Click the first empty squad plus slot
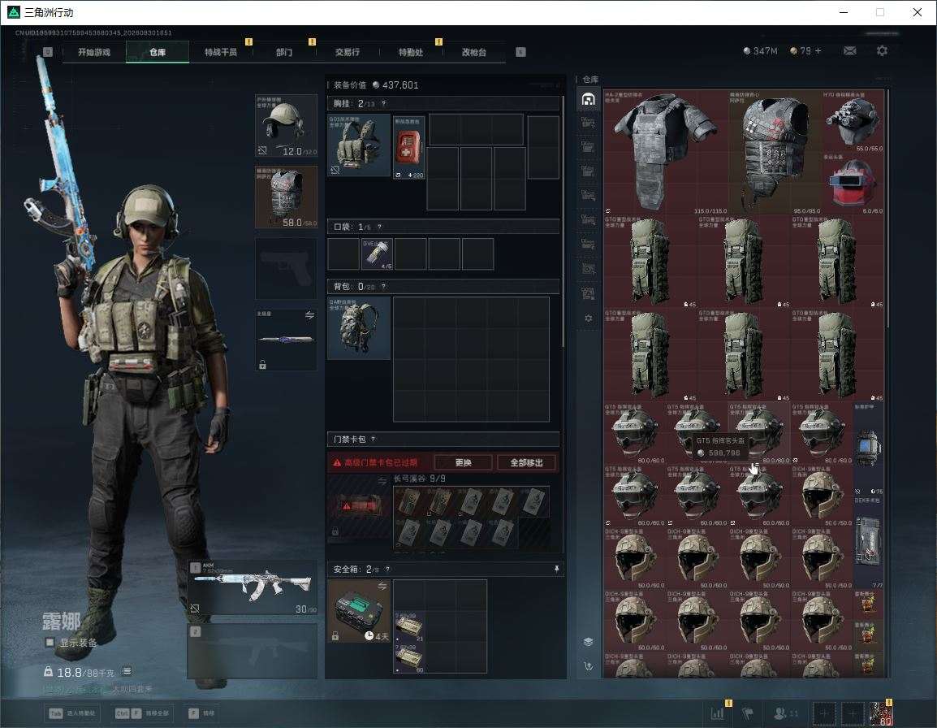This screenshot has height=728, width=937. pyautogui.click(x=824, y=713)
